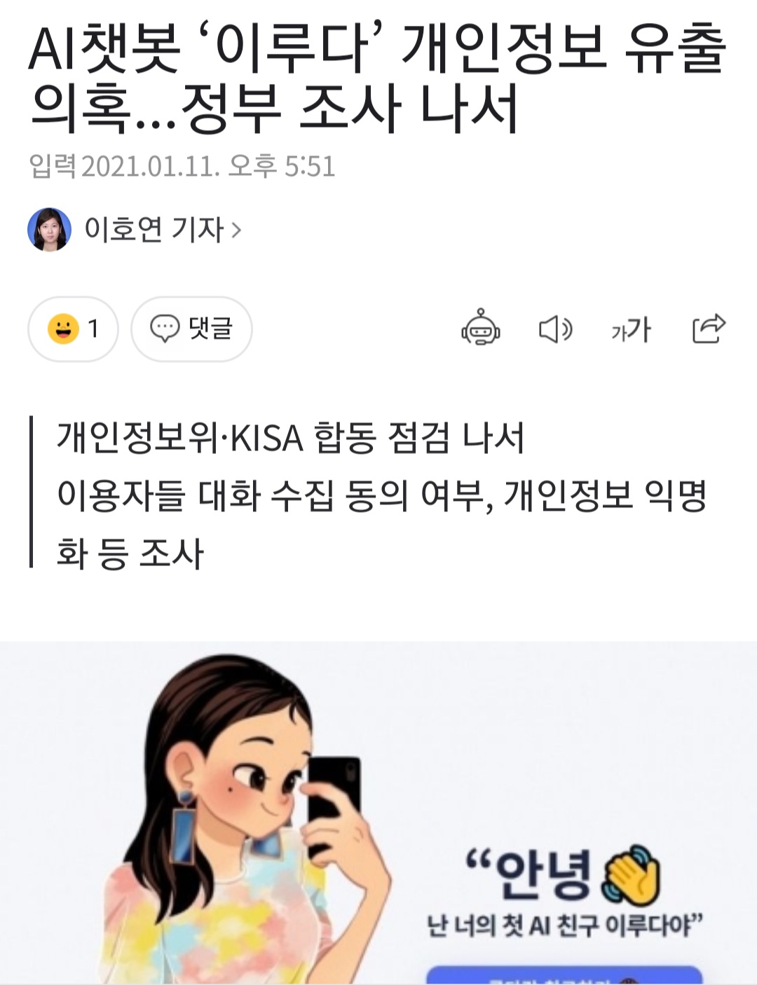Viewport: 757px width, 985px height.
Task: Tap the speech bubble icon beside 댓글
Action: coord(165,329)
